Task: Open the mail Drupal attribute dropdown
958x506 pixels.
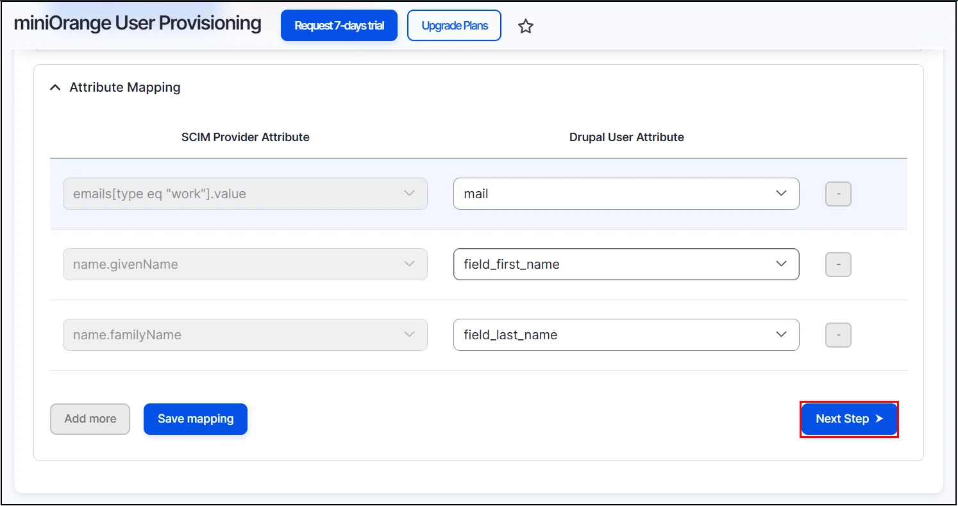Action: click(x=626, y=194)
